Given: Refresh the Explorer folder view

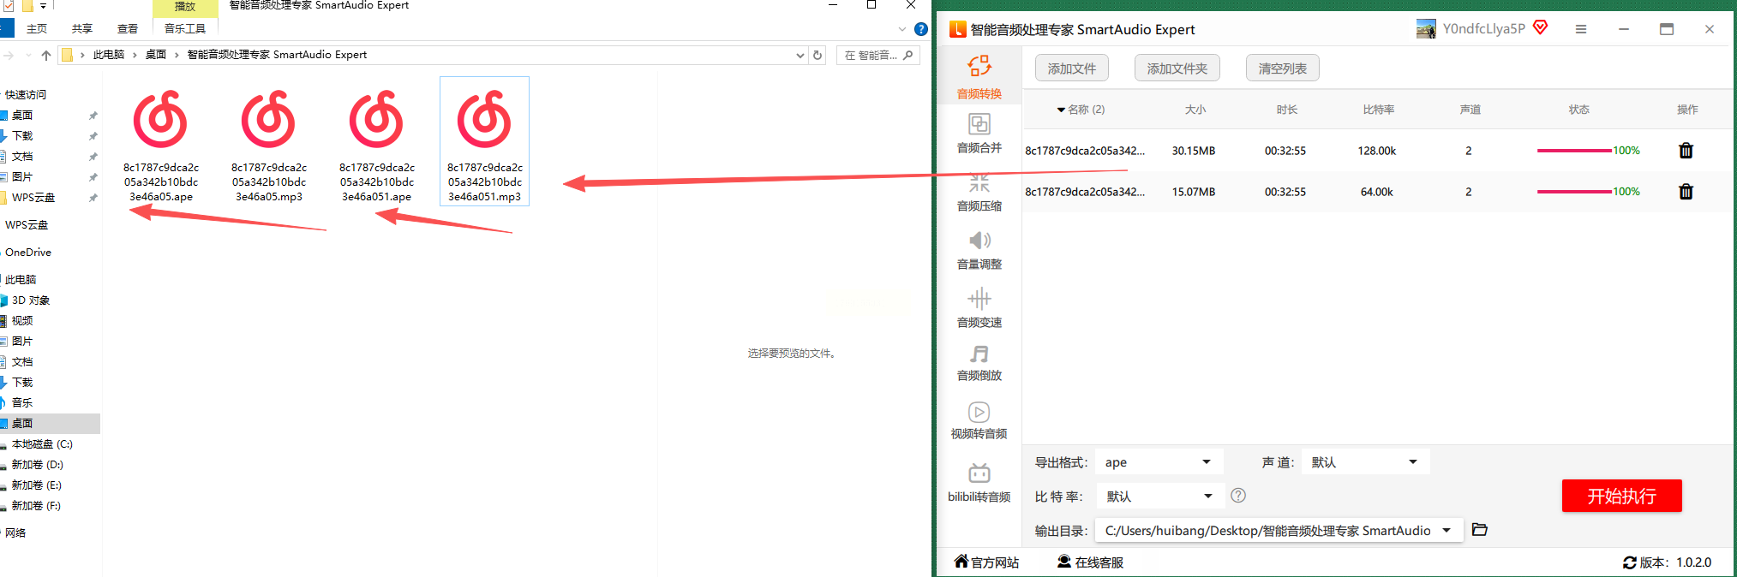Looking at the screenshot, I should 818,55.
